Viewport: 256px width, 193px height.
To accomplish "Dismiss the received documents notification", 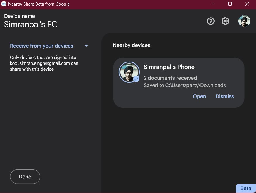I will coord(225,96).
